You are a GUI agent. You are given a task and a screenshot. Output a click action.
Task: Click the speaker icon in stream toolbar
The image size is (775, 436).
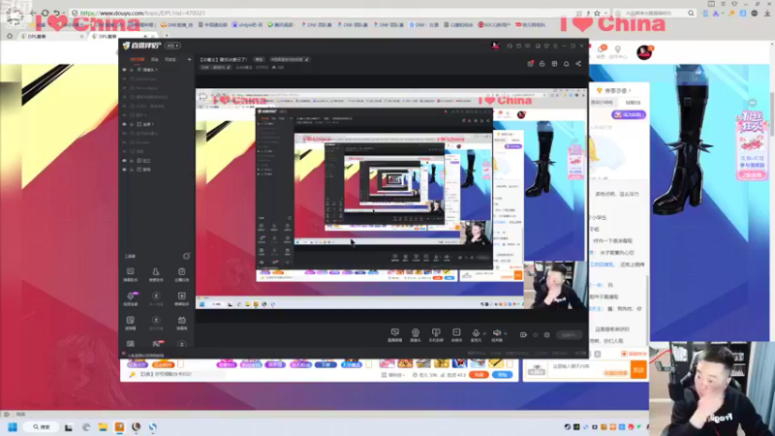coord(497,334)
